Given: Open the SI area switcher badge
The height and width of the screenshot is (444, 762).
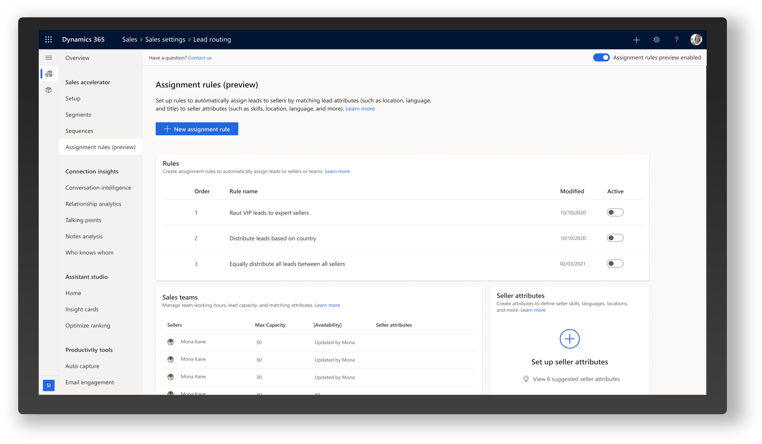Looking at the screenshot, I should click(x=49, y=385).
